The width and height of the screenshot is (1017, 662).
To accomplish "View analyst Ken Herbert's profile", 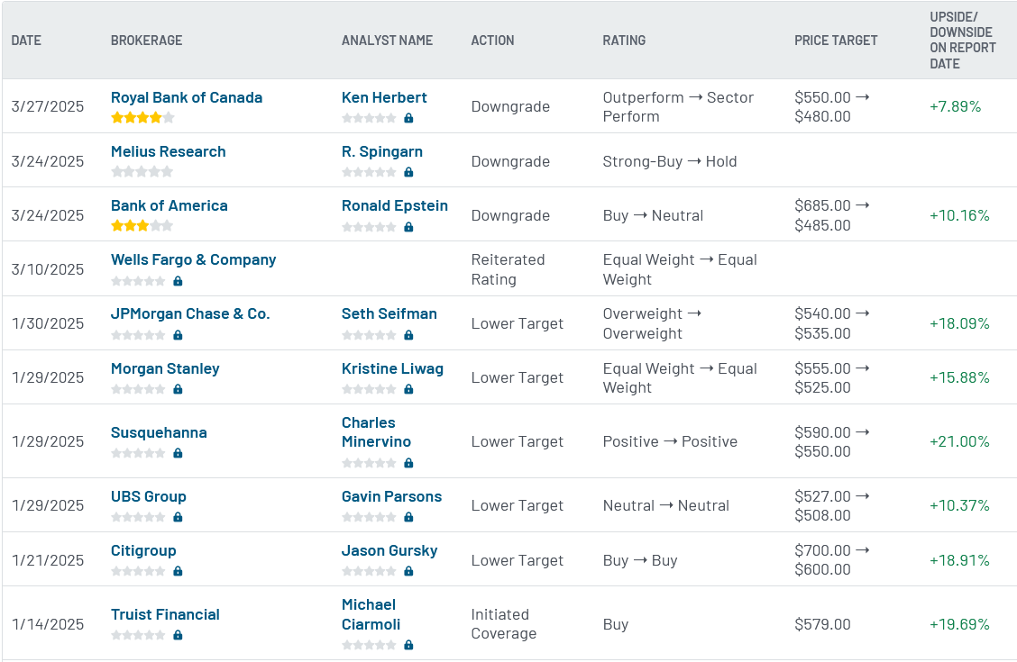I will [384, 97].
